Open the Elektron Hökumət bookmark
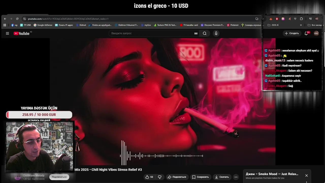The height and width of the screenshot is (183, 325). (126, 25)
